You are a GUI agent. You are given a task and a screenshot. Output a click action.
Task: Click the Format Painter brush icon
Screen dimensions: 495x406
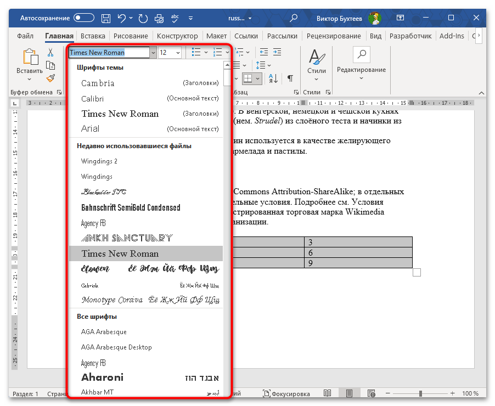50,78
